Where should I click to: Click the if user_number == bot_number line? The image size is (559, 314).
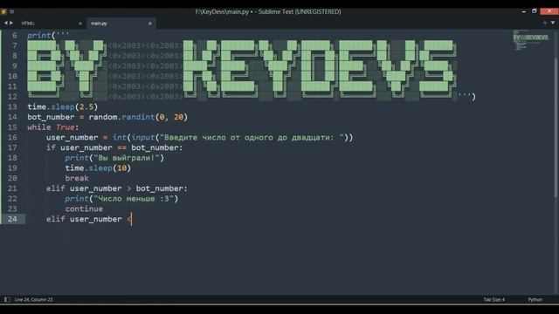point(114,147)
